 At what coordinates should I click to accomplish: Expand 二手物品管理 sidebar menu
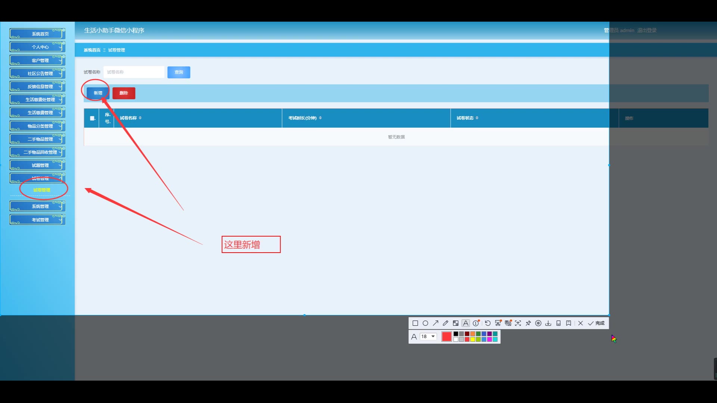[x=37, y=139]
